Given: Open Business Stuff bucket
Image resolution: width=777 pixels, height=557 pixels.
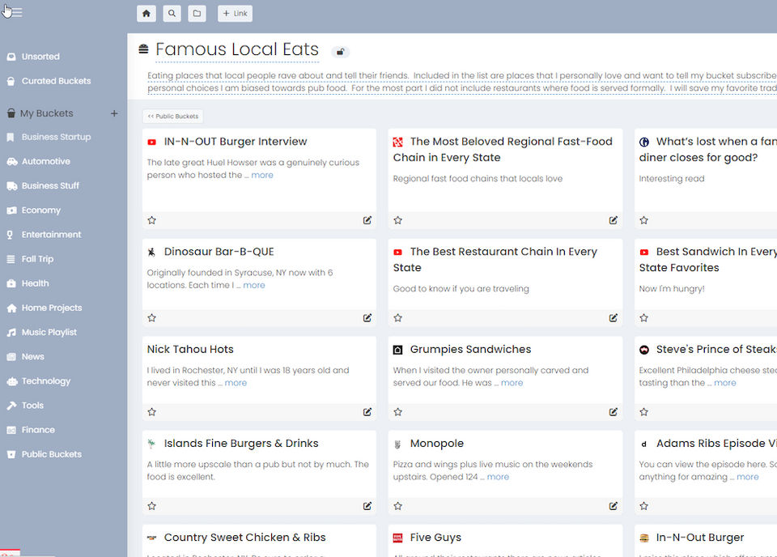Looking at the screenshot, I should pyautogui.click(x=50, y=185).
